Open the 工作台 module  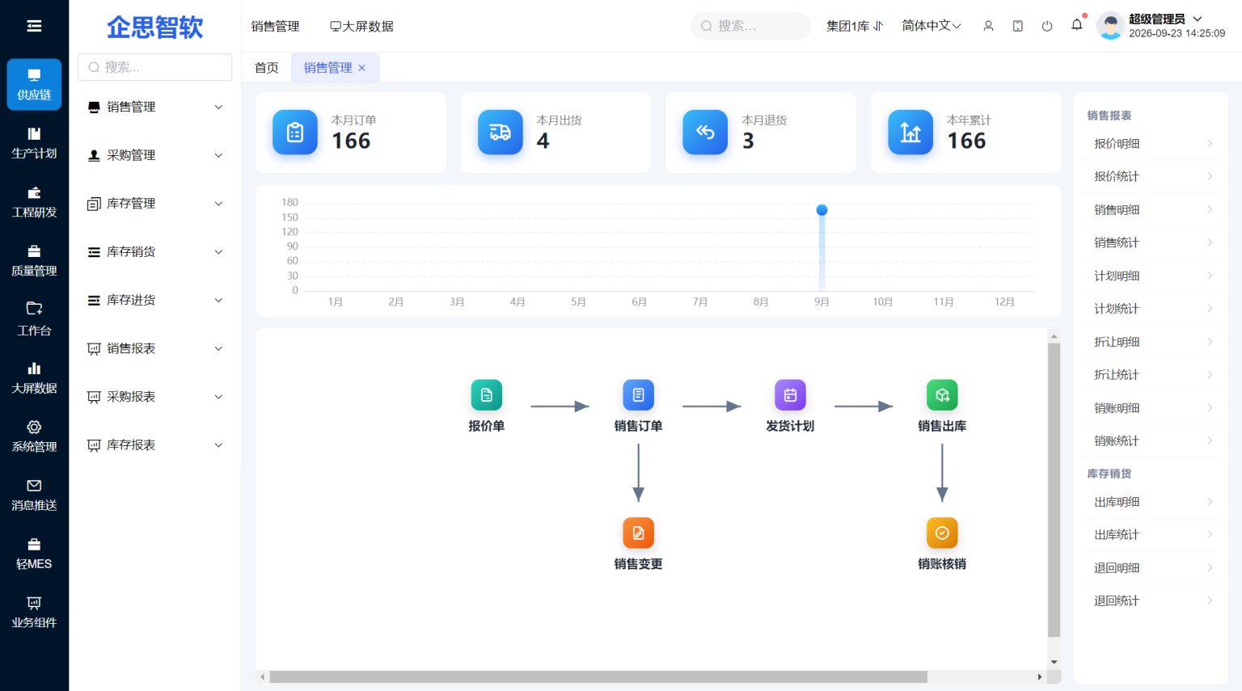34,319
